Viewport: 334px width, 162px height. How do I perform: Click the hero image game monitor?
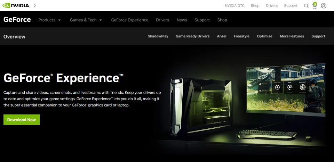pyautogui.click(x=286, y=89)
